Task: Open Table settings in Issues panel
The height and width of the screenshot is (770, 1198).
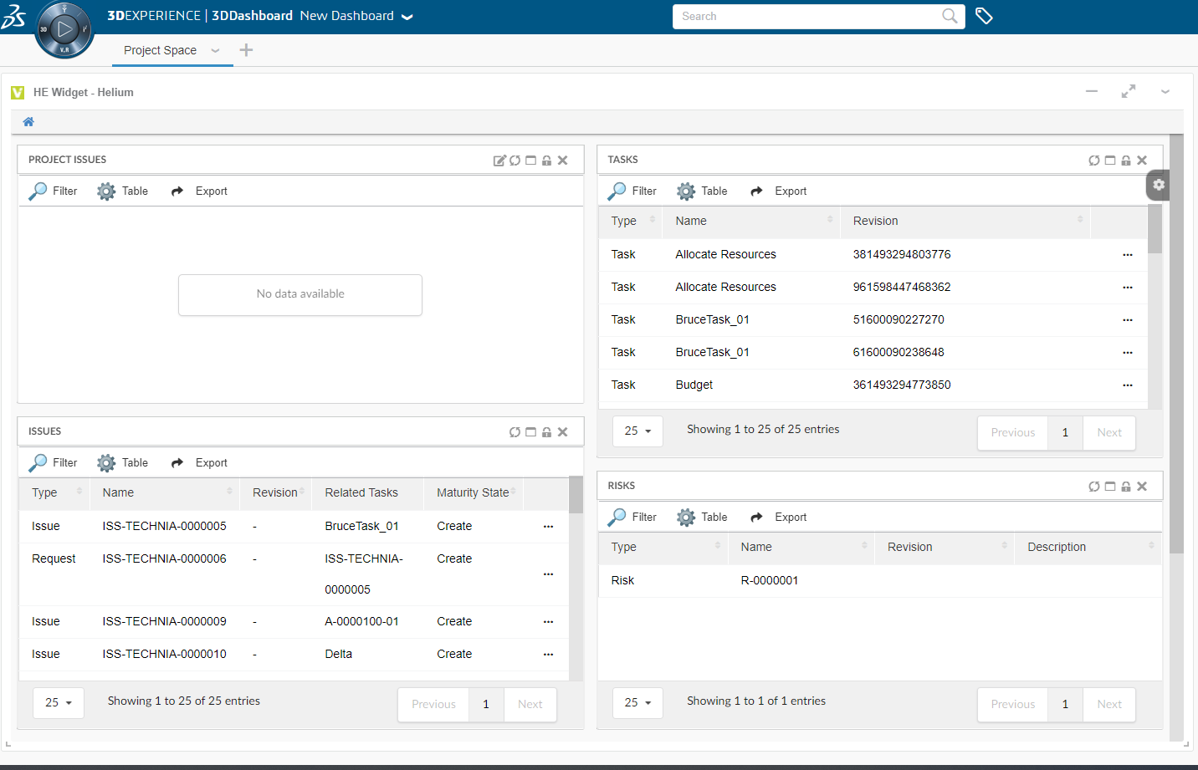Action: point(123,463)
